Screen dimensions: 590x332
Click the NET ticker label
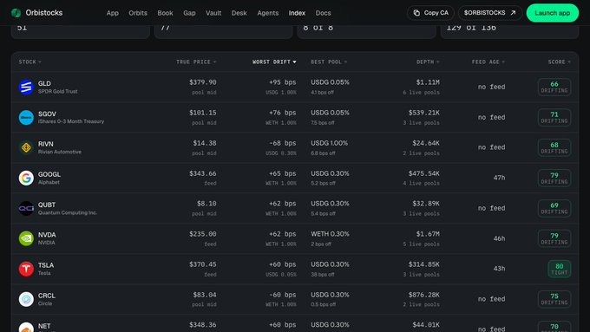[x=44, y=326]
